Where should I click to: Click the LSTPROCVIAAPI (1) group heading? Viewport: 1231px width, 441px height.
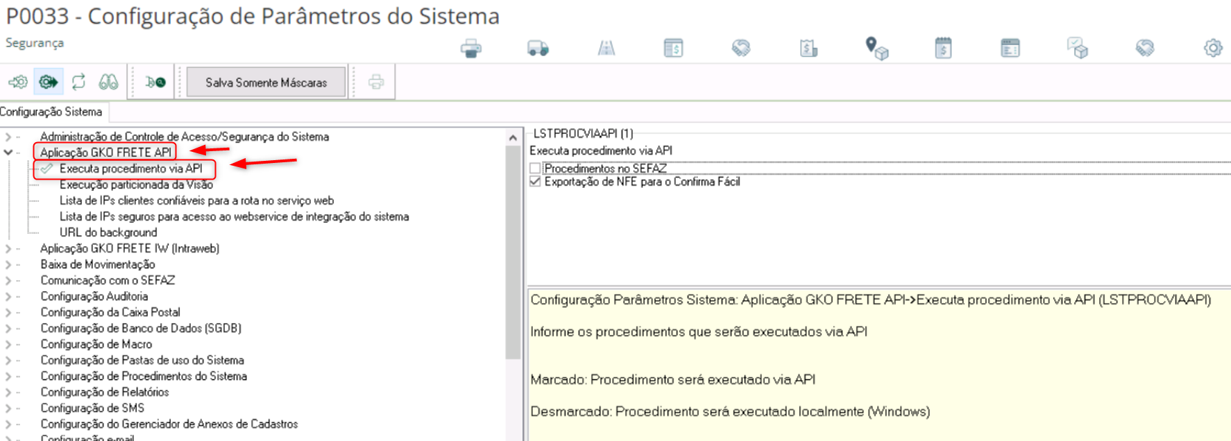(583, 133)
